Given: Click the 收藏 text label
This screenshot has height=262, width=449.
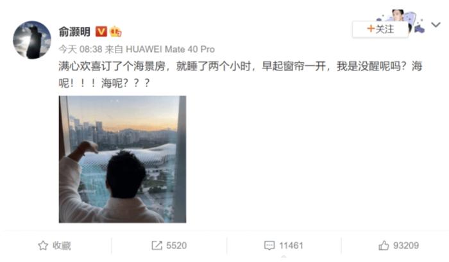Looking at the screenshot, I should 62,245.
